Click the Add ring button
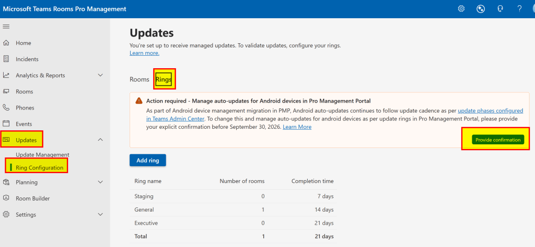 click(148, 160)
